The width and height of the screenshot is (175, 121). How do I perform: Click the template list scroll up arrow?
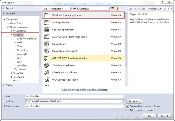point(126,13)
